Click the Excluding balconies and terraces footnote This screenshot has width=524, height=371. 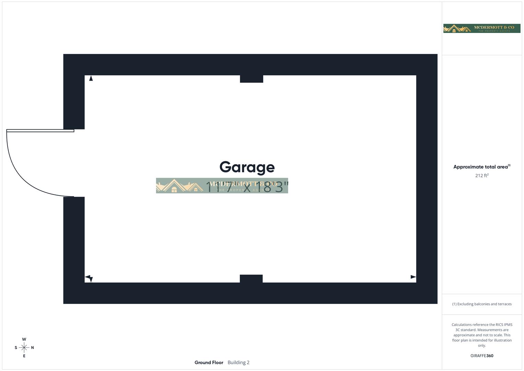coord(482,304)
